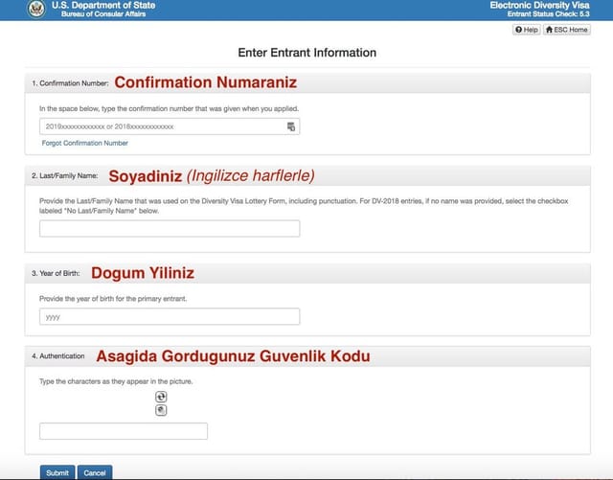Screen dimensions: 613x480
Task: Click the Department of State seal logo
Action: pos(36,9)
